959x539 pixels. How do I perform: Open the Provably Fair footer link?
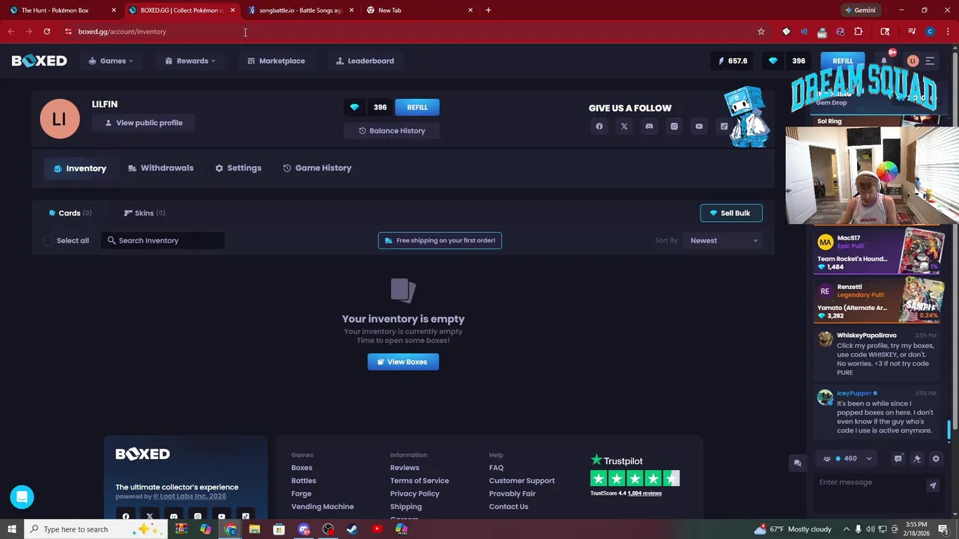click(x=512, y=494)
